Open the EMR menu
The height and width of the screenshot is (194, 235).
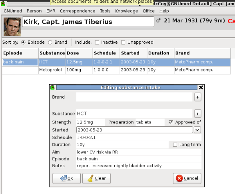(51, 11)
